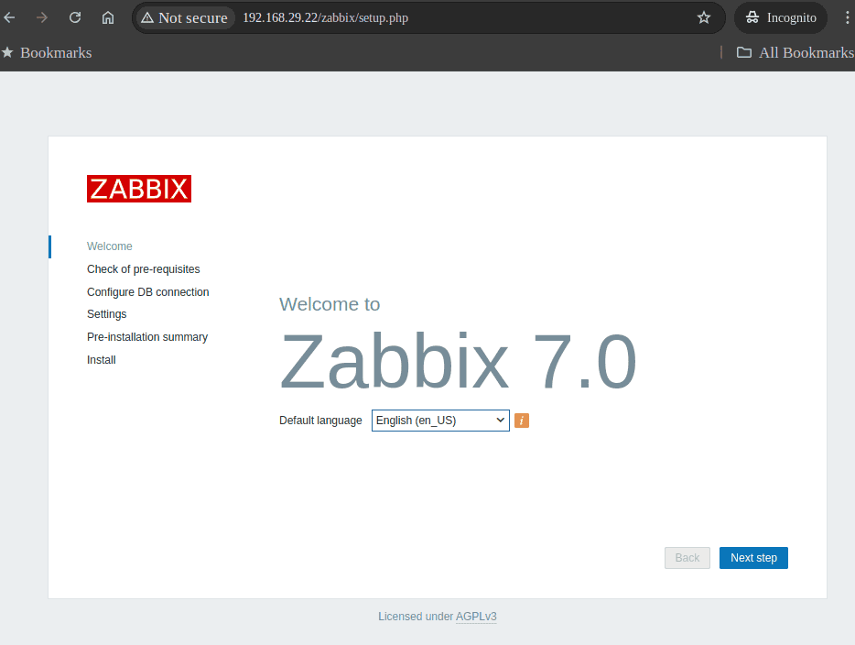Bookmark this page with the star icon
This screenshot has width=855, height=645.
coord(703,17)
